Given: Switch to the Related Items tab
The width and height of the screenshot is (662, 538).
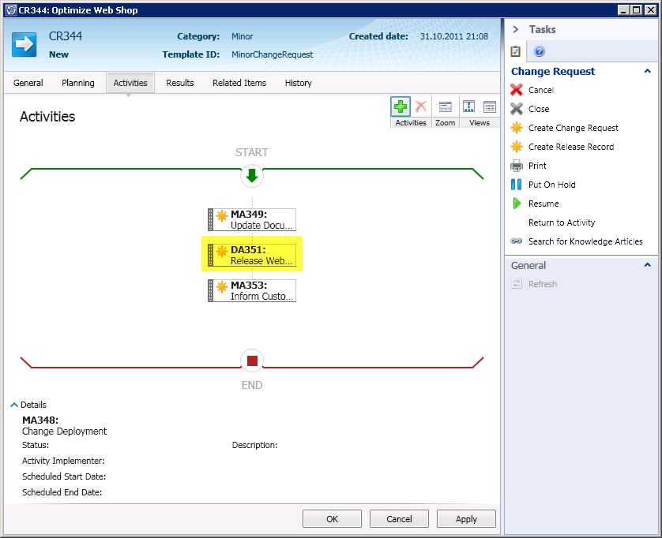Looking at the screenshot, I should [239, 83].
